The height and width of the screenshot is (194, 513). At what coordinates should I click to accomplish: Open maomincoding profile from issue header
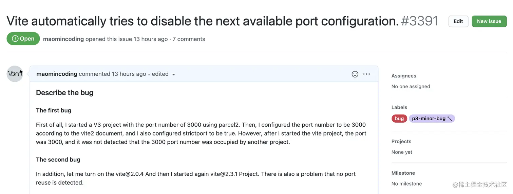(x=63, y=39)
